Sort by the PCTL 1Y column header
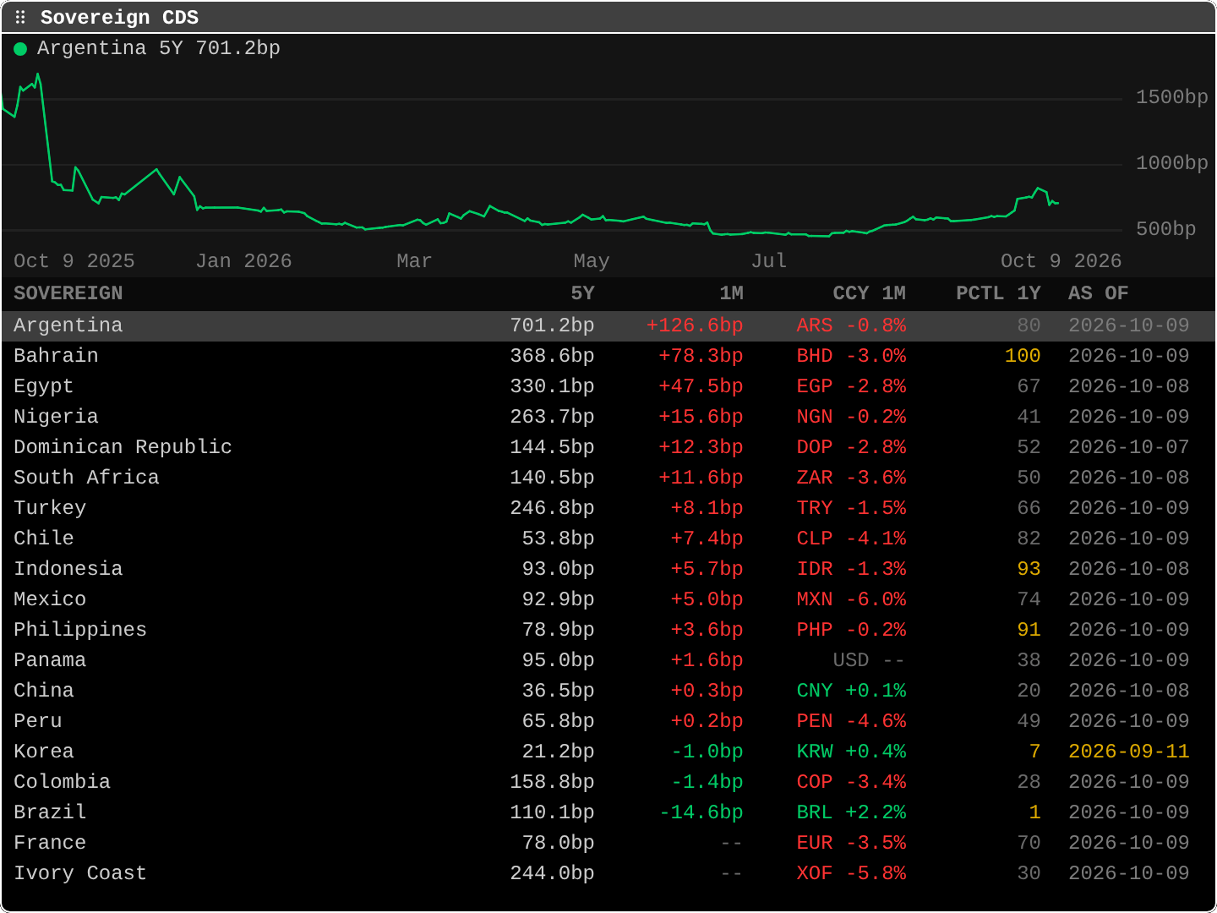The width and height of the screenshot is (1217, 913). [x=998, y=293]
